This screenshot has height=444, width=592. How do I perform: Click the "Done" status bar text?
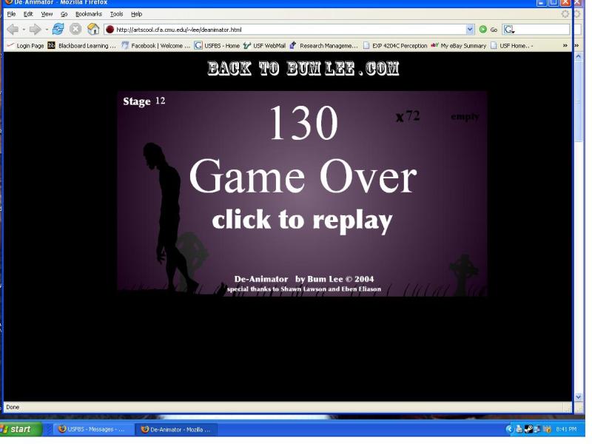point(13,407)
